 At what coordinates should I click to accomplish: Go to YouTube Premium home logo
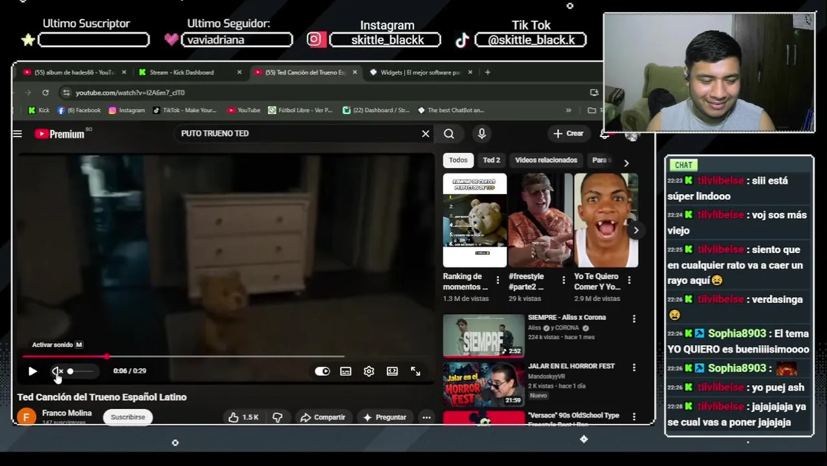pos(60,134)
